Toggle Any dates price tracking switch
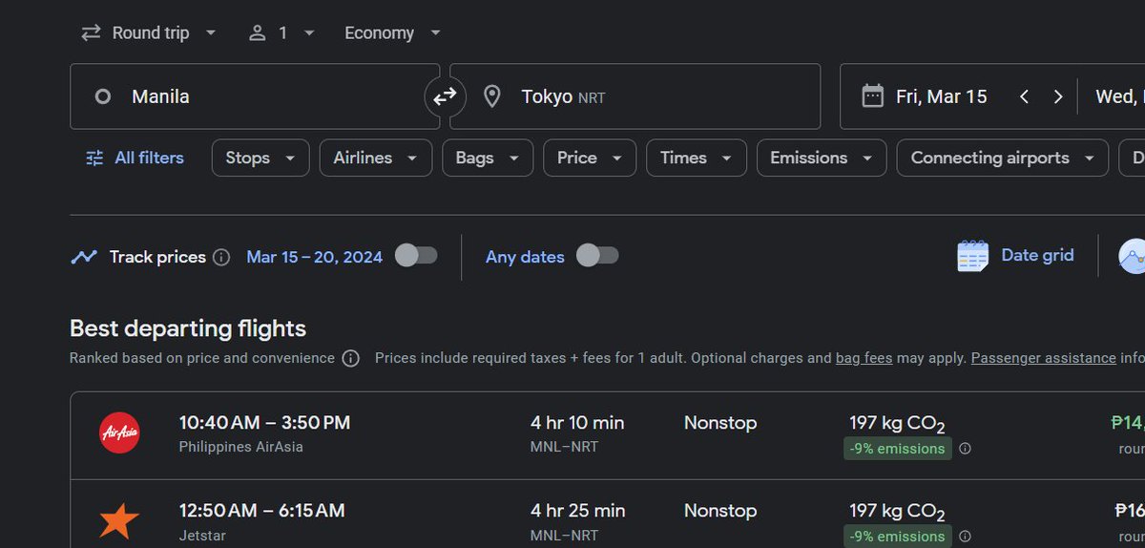 click(597, 256)
